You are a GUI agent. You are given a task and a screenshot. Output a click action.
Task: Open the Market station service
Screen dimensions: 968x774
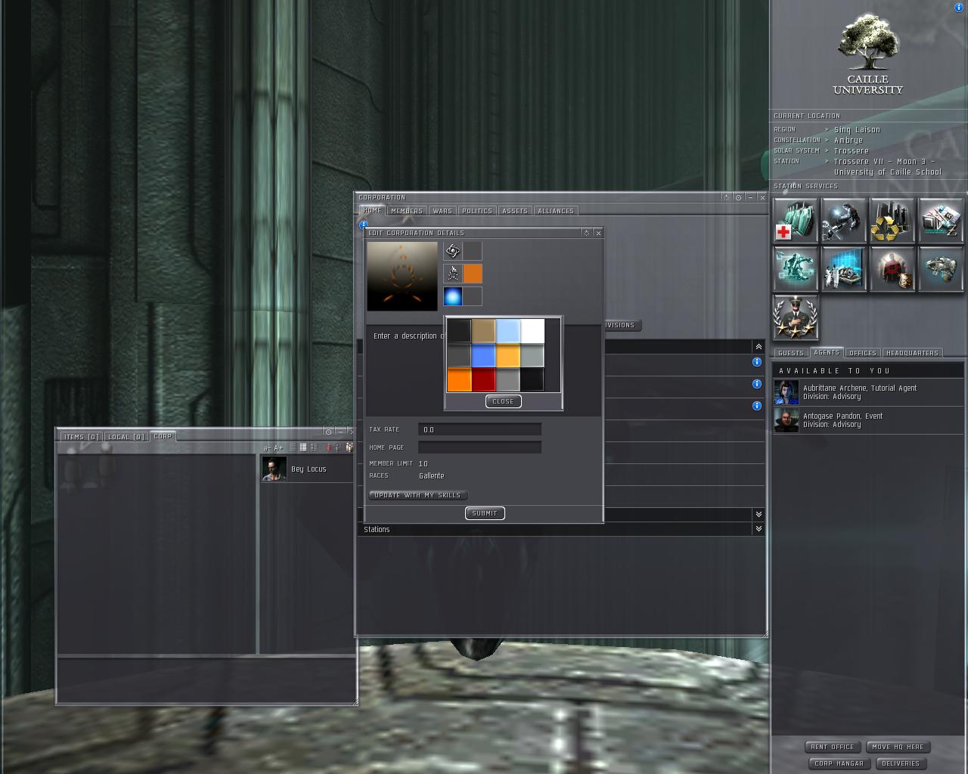point(941,221)
